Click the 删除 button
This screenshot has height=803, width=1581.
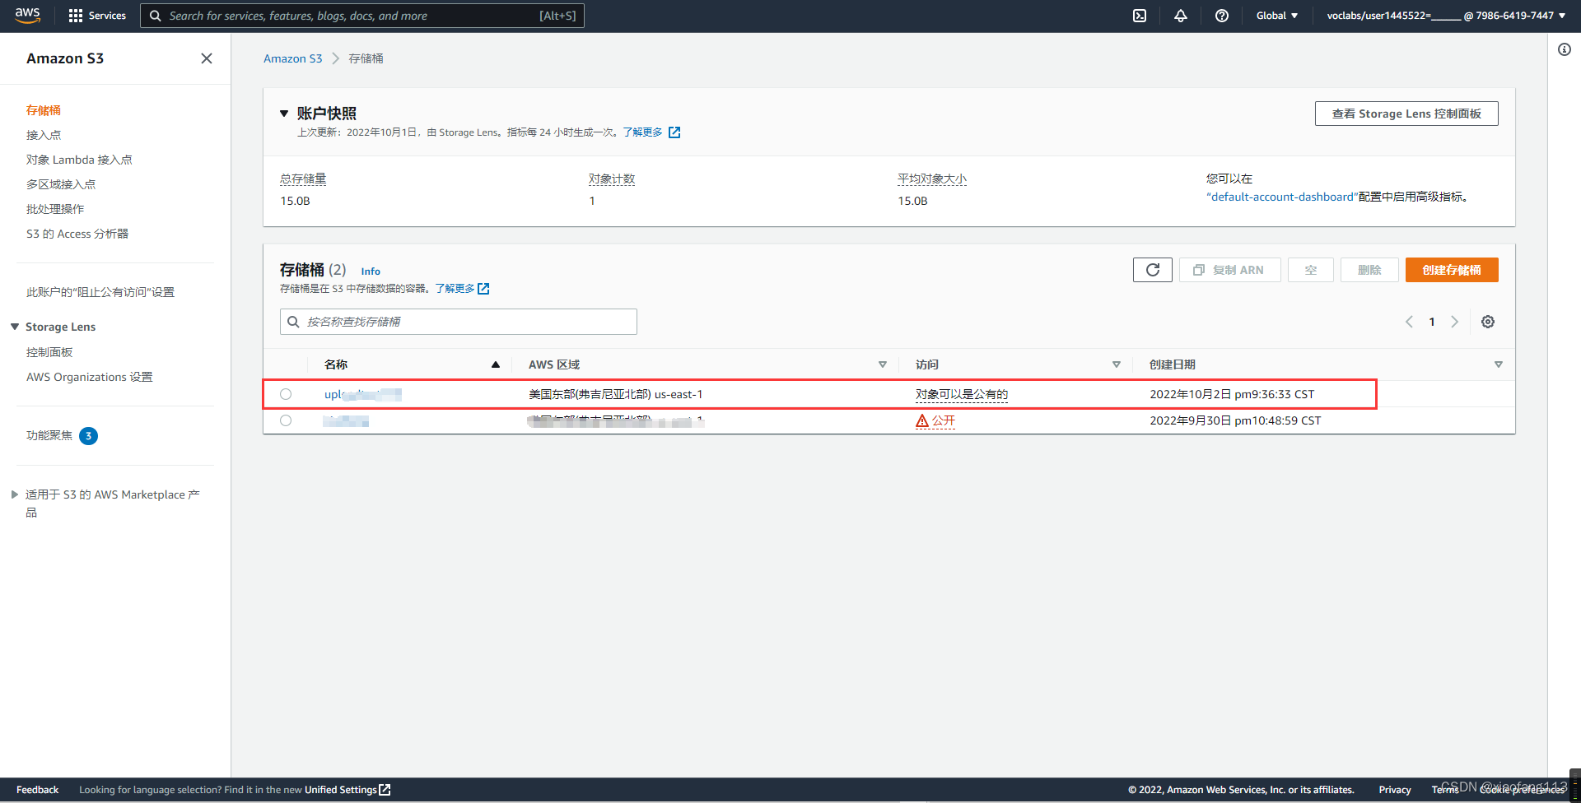point(1369,270)
